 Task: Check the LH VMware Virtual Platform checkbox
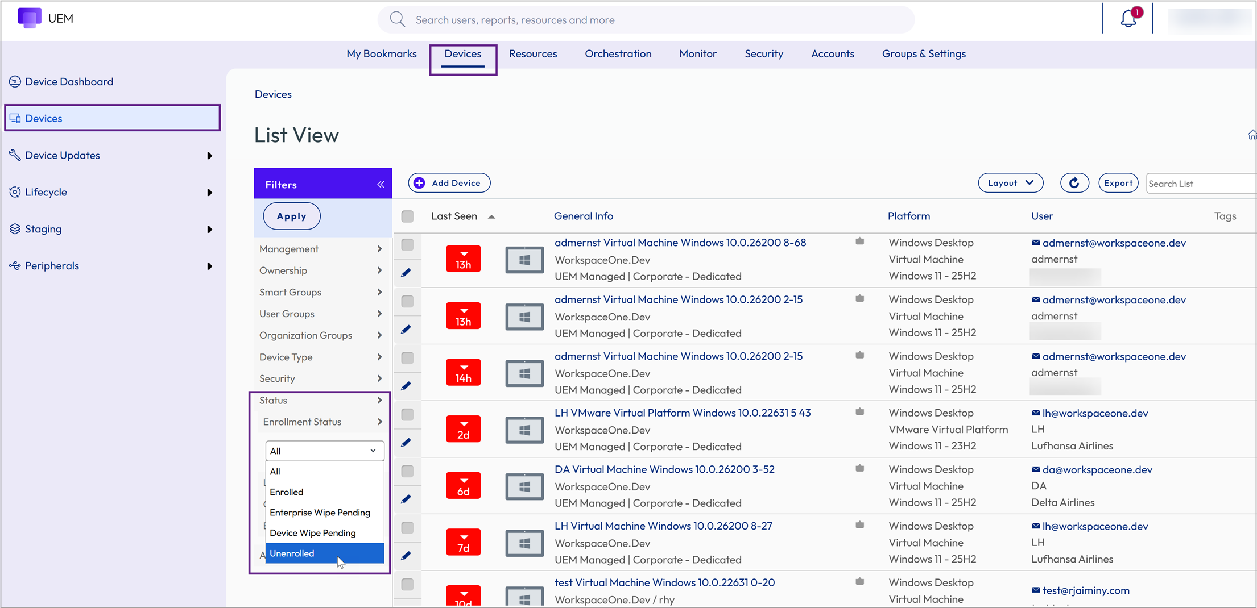[407, 414]
